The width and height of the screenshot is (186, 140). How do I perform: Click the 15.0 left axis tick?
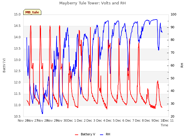17,15
